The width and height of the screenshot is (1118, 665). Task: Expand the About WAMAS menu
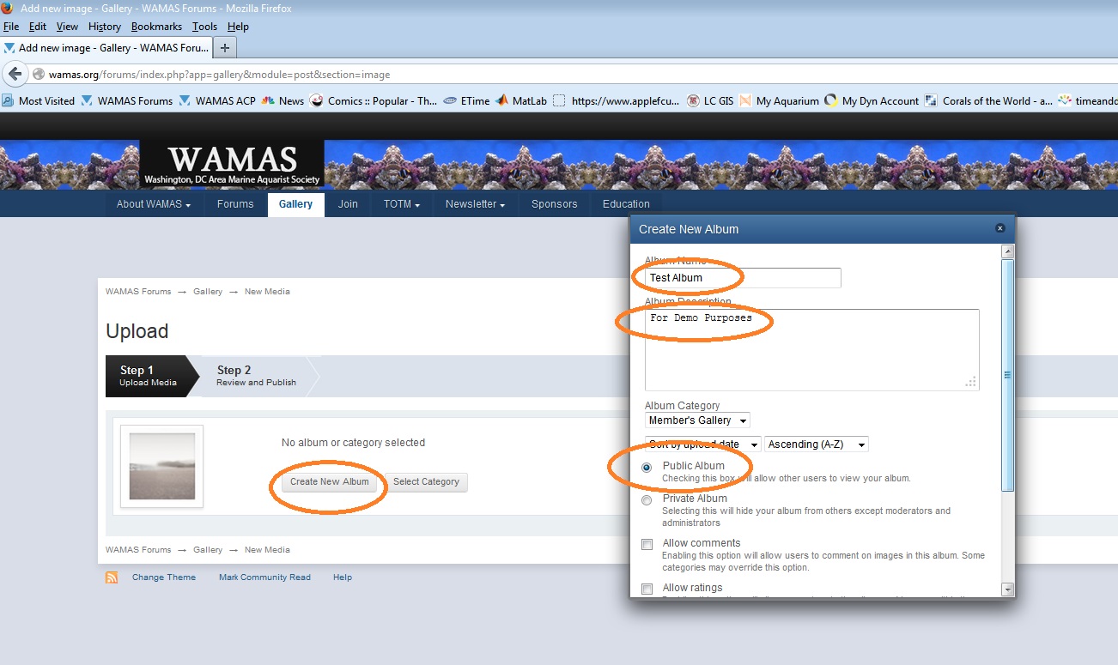[153, 204]
